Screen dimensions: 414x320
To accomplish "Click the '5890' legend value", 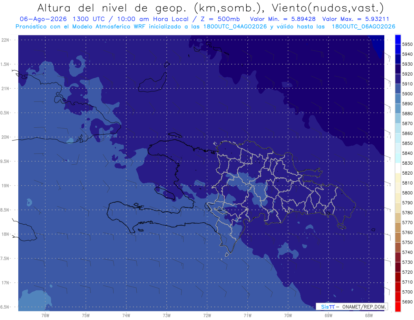I will [x=407, y=104].
